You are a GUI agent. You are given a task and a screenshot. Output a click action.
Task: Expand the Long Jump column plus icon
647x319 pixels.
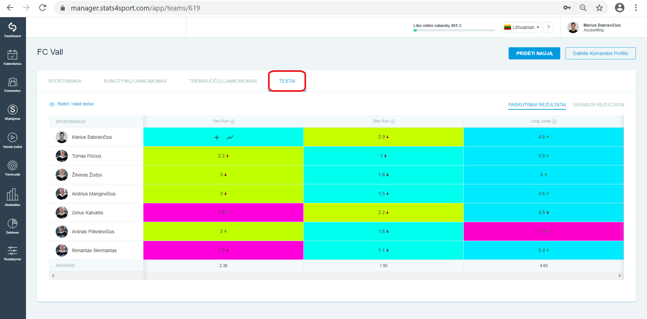click(x=555, y=122)
